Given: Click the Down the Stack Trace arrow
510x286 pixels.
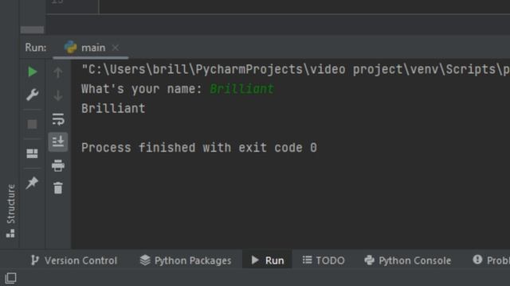Looking at the screenshot, I should (x=58, y=96).
